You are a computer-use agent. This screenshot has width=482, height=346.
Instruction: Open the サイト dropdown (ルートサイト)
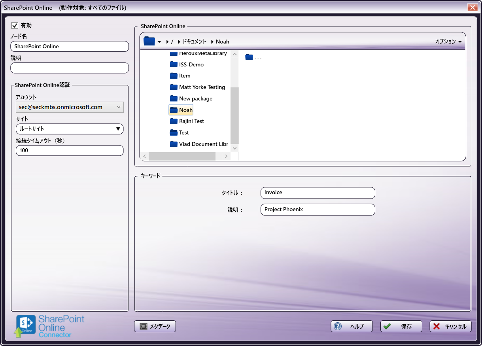click(70, 129)
